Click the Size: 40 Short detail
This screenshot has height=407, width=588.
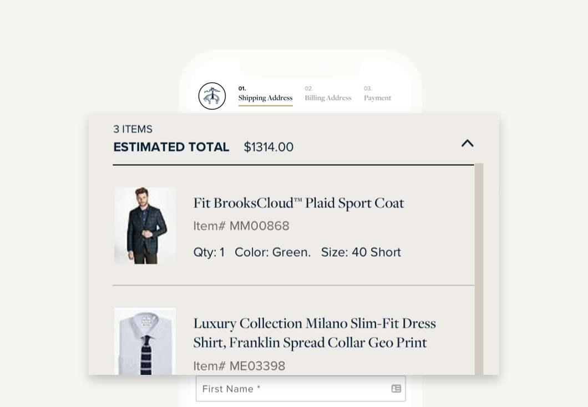[x=361, y=252]
